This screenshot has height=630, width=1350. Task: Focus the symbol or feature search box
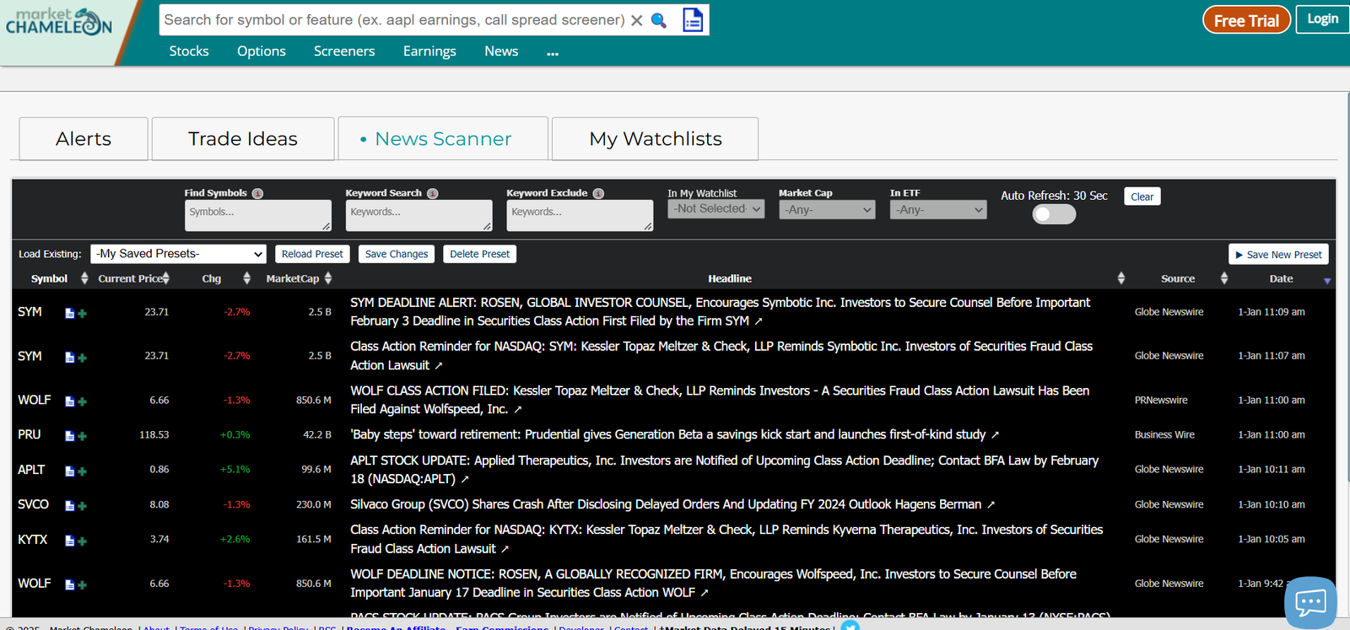click(x=394, y=19)
